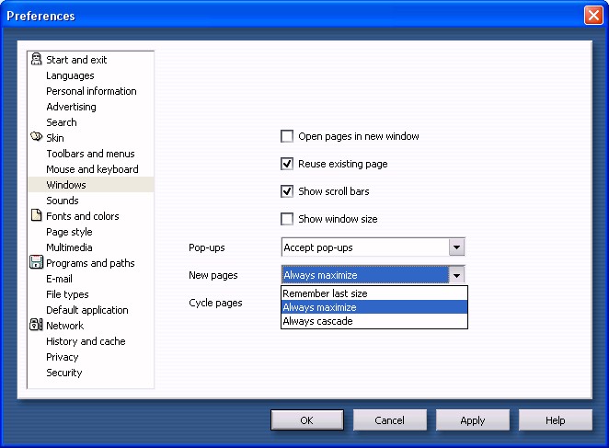
Task: Close the Preferences window
Action: click(592, 16)
